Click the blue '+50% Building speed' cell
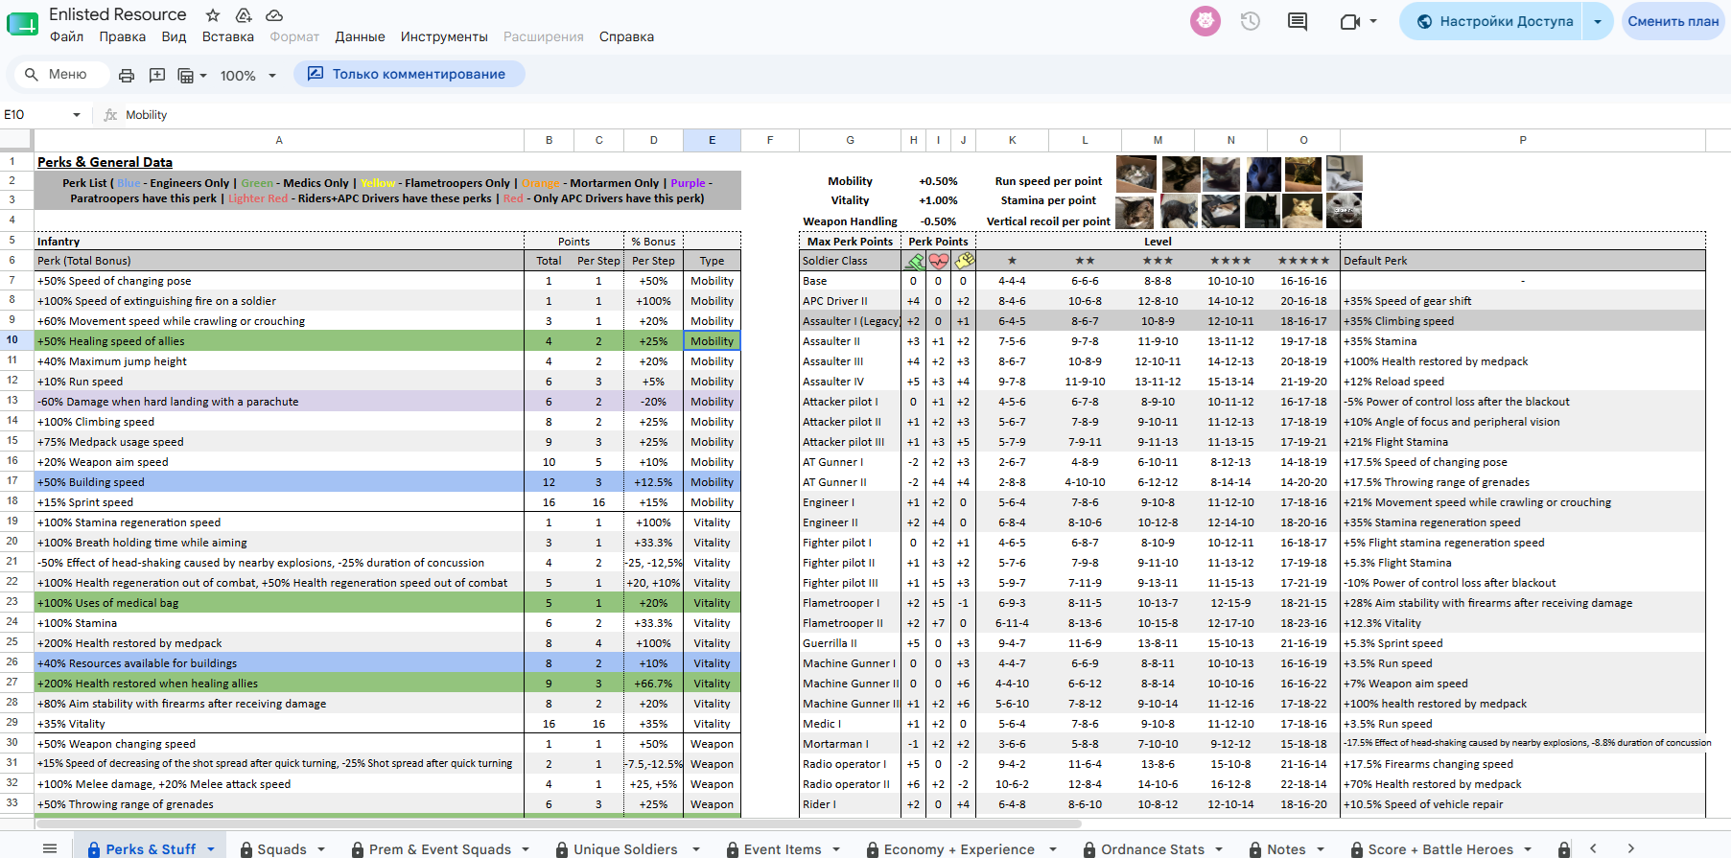 coord(279,482)
